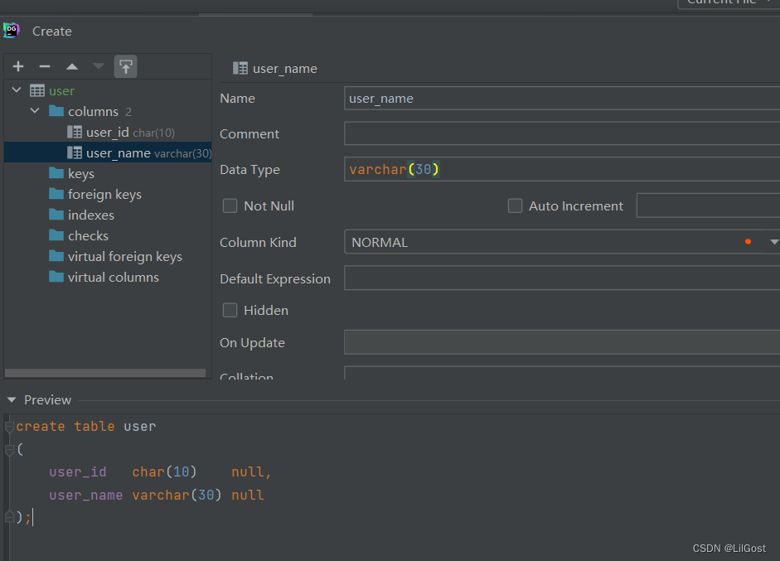
Task: Click the closing-parenthesis fold marker in preview
Action: point(9,517)
